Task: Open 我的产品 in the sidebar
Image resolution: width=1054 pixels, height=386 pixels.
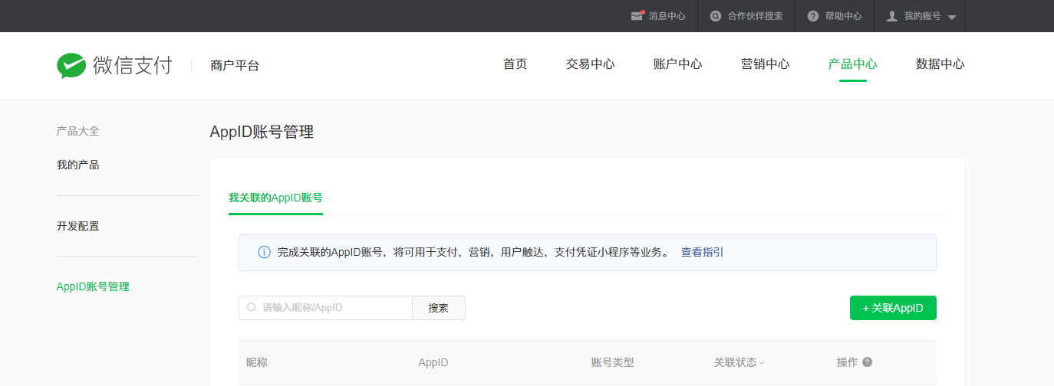Action: pos(78,165)
